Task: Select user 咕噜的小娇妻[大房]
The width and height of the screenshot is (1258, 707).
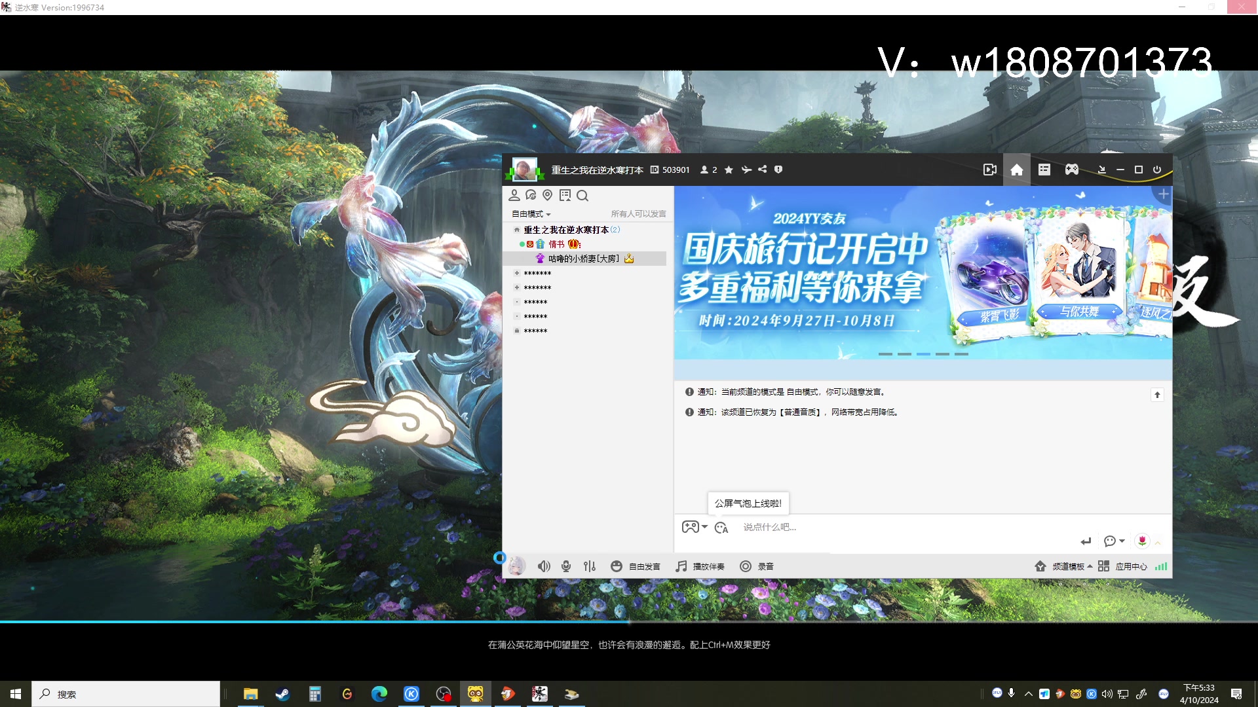Action: coord(584,259)
